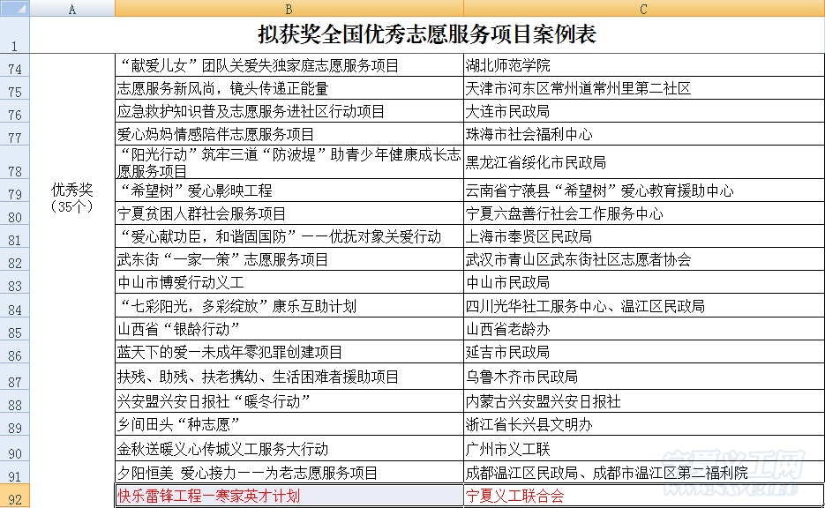825x508 pixels.
Task: Select cell 爱心妈妈情感陪伴志愿服务项目
Action: click(289, 134)
